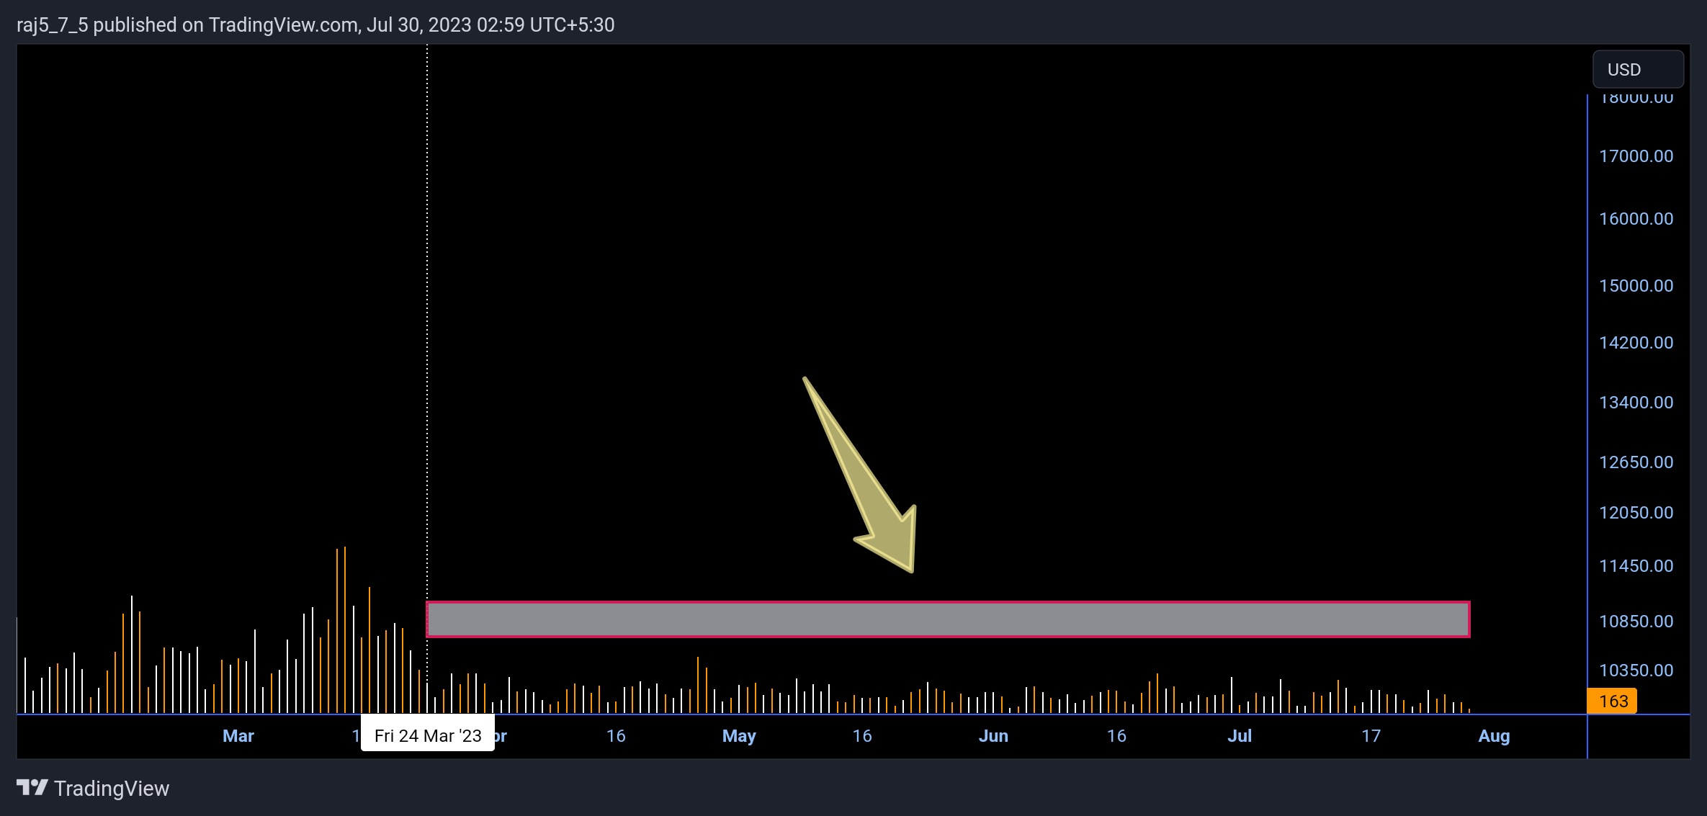Click the 15000.00 price axis label

pos(1636,286)
